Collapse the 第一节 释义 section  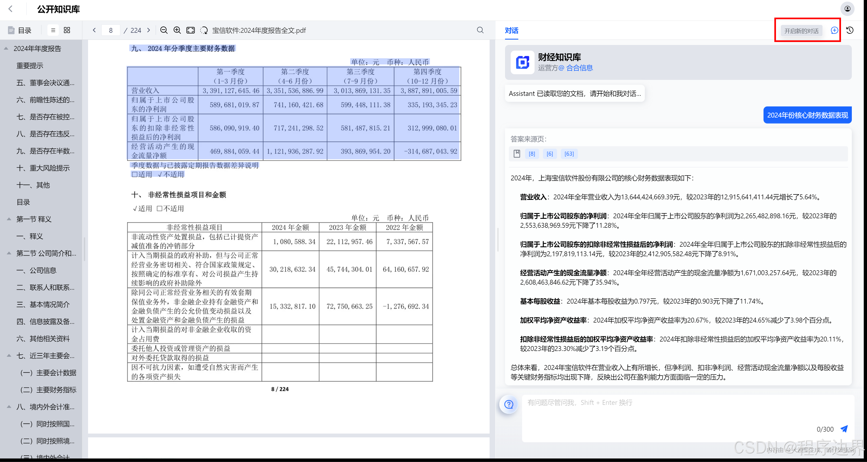tap(9, 219)
